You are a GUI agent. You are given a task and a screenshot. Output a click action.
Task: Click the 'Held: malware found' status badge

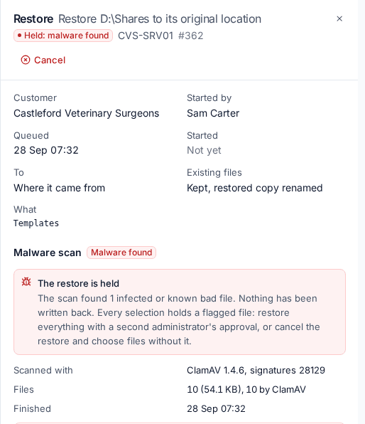(x=63, y=36)
